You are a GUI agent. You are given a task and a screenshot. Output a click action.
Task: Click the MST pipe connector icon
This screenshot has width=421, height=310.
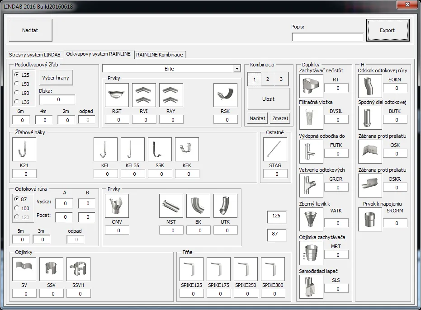pyautogui.click(x=171, y=206)
